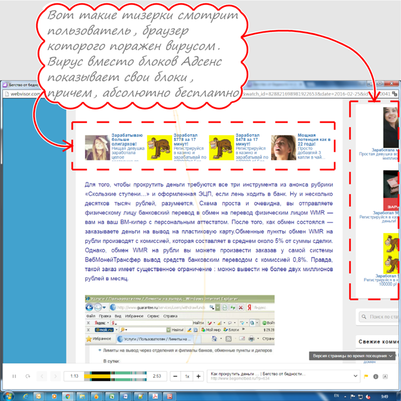
Task: Click the yellow flag icon in player
Action: (366, 376)
